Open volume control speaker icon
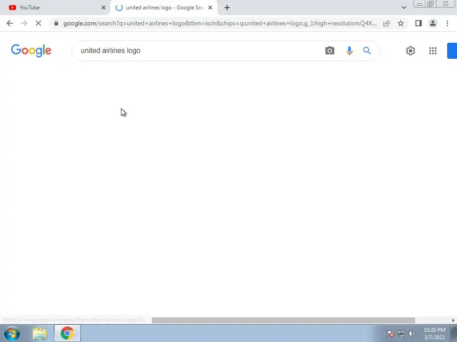This screenshot has width=457, height=342. click(x=412, y=334)
